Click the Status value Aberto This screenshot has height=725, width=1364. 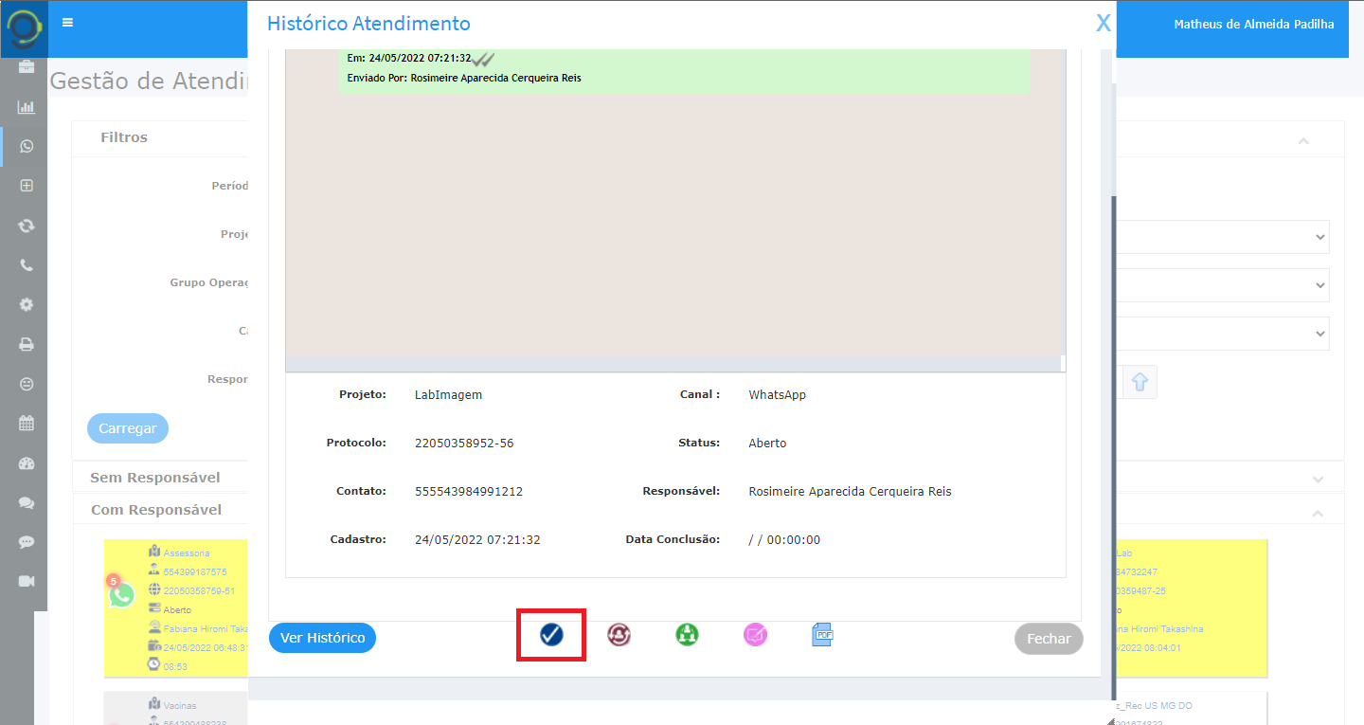[767, 443]
